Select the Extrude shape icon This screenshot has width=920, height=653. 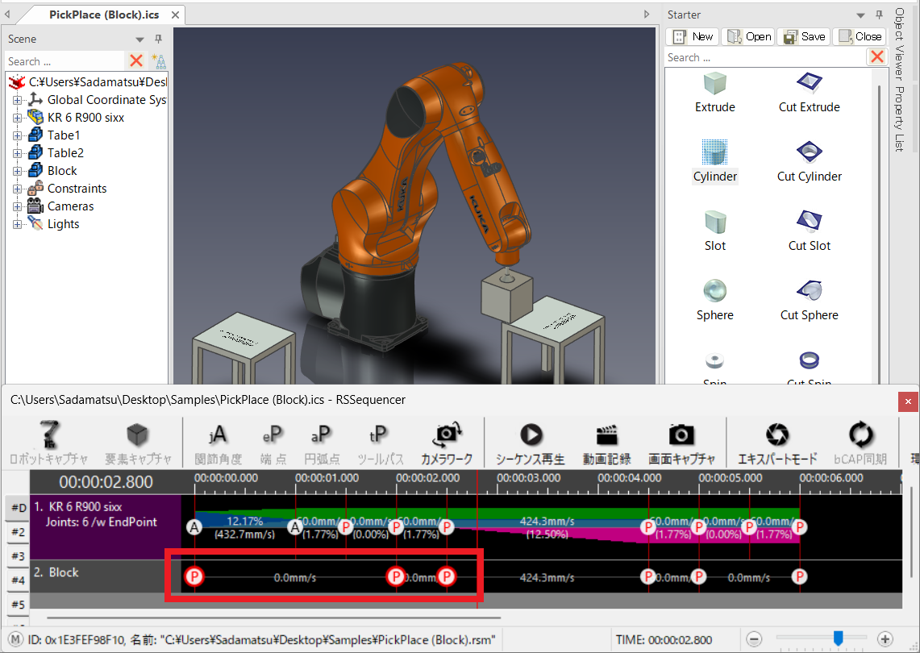point(714,84)
